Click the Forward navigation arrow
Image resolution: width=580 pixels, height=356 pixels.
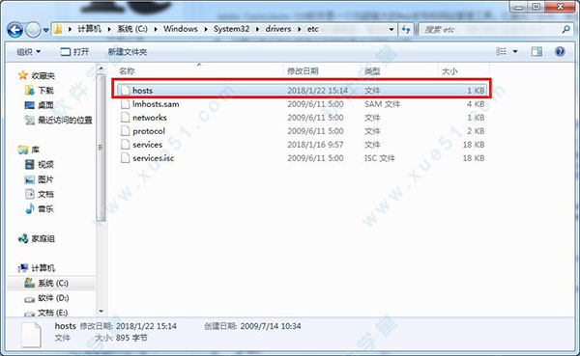(x=33, y=30)
